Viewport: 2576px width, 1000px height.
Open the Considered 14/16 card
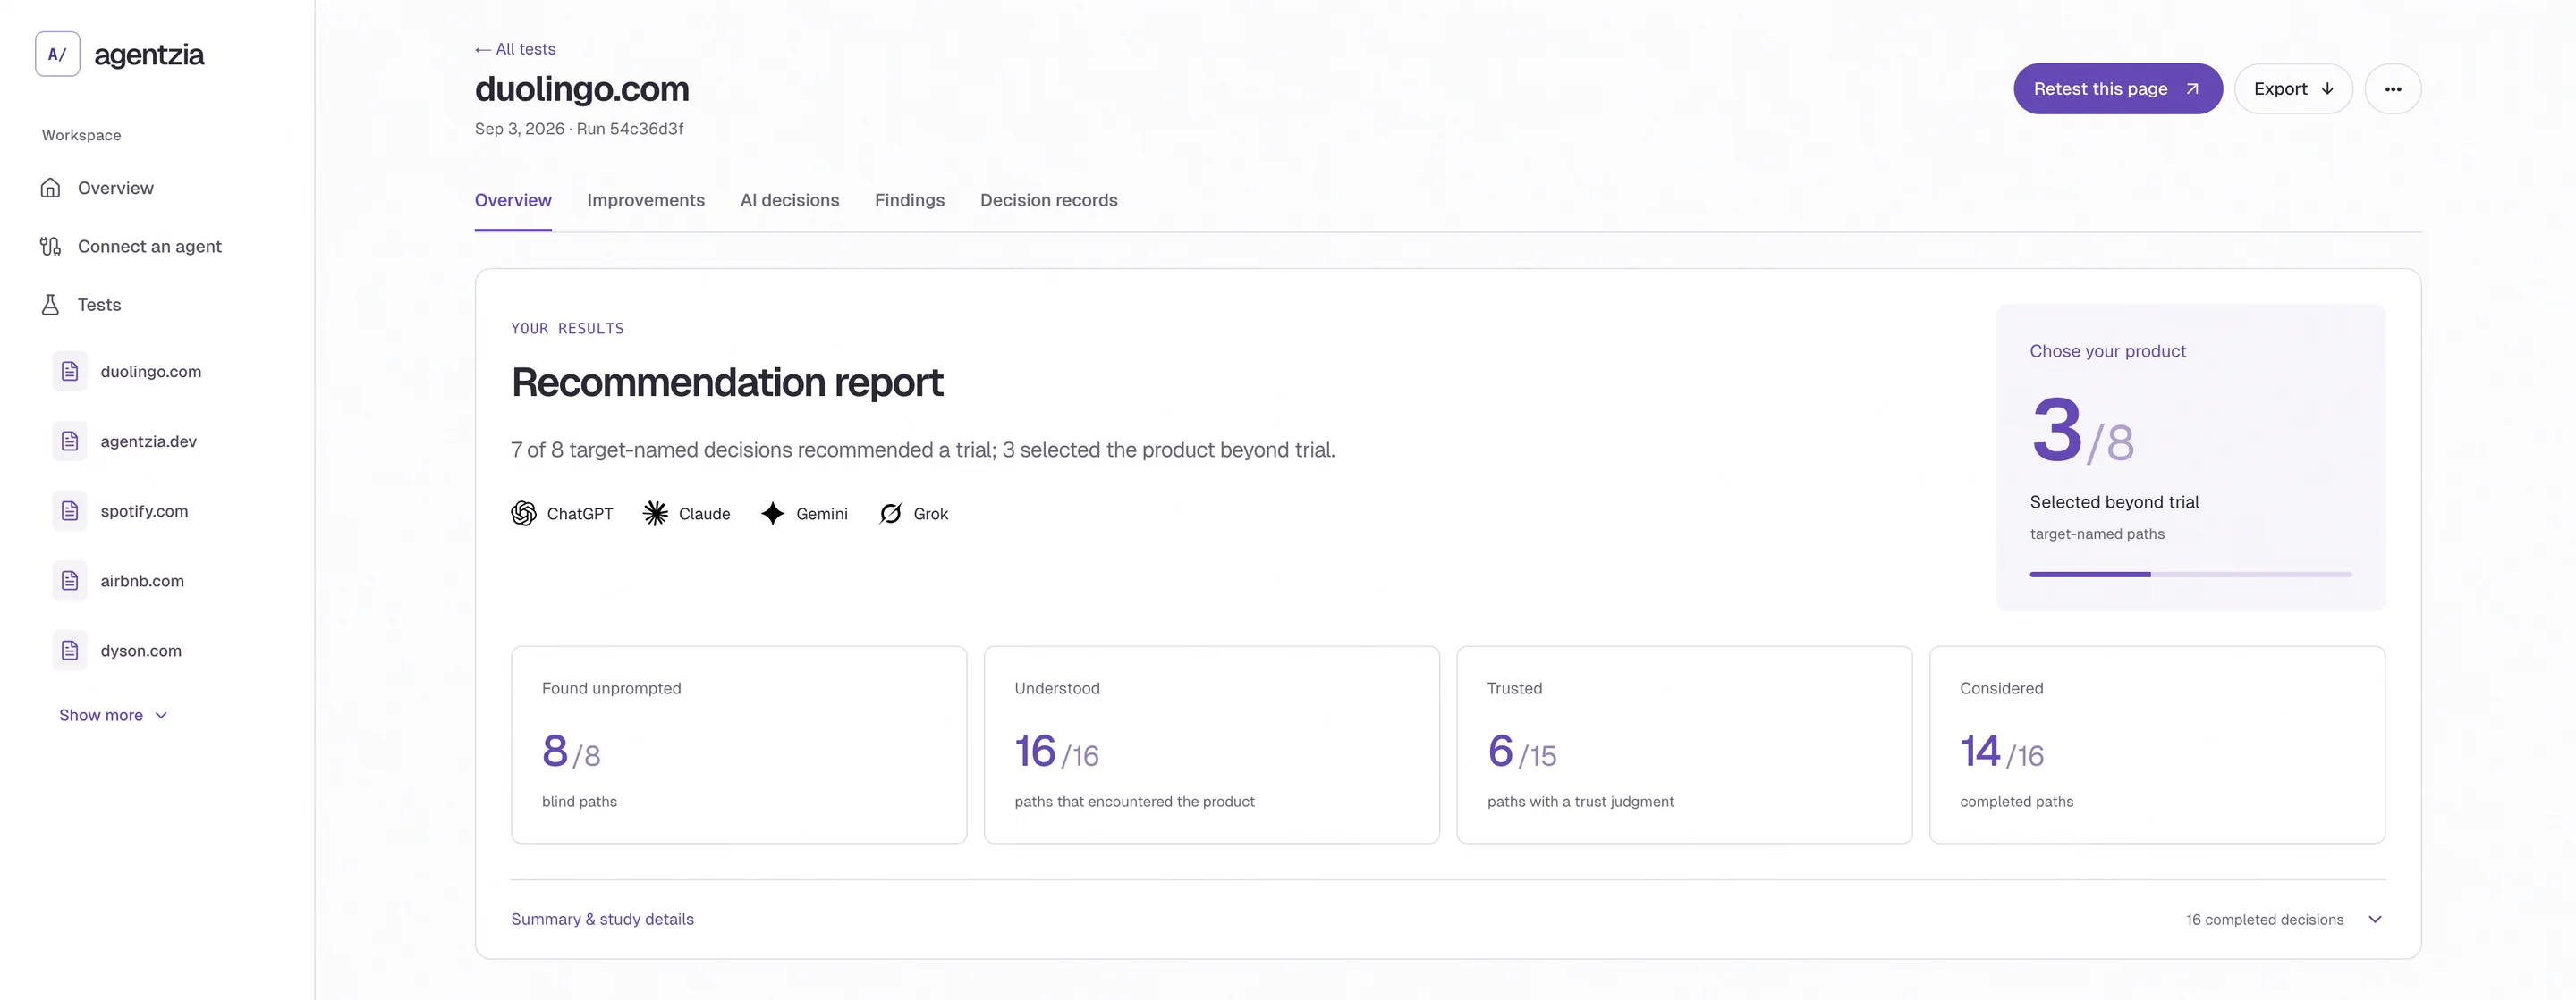click(2157, 744)
